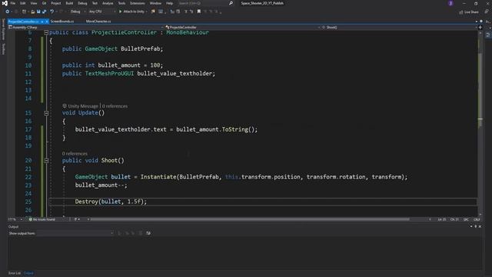Click the Attach to Unity button

131,12
